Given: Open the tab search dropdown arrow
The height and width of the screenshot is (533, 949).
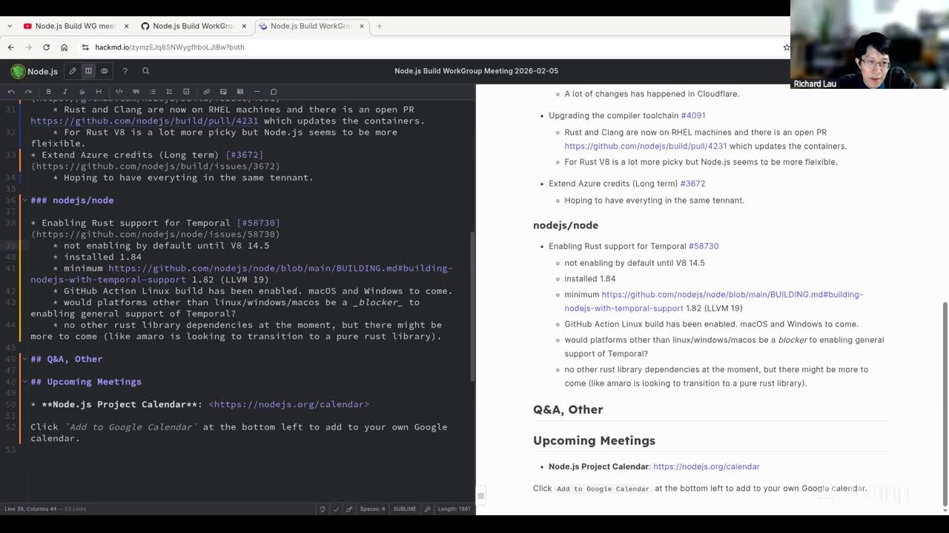Looking at the screenshot, I should (10, 26).
